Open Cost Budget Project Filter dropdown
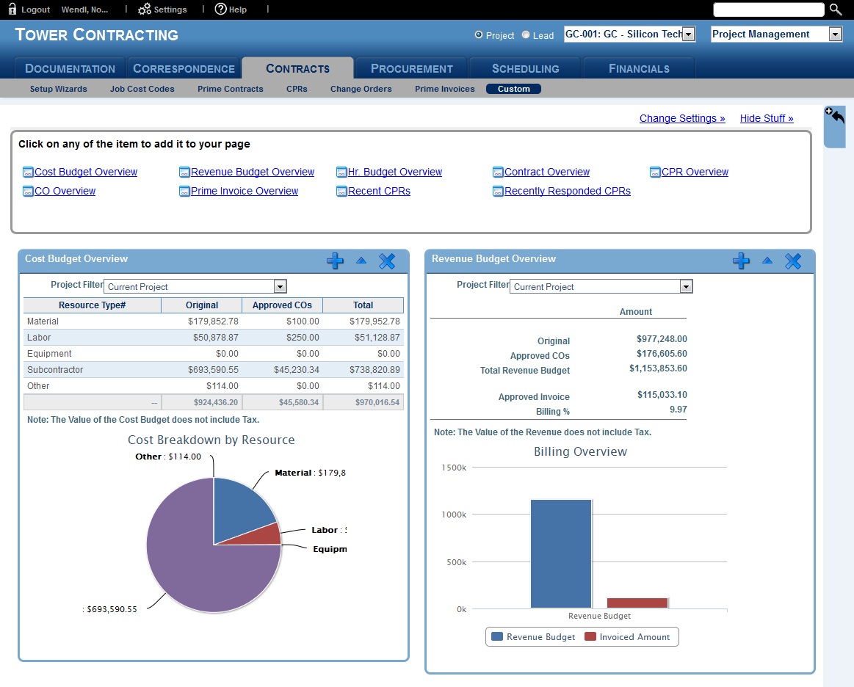The height and width of the screenshot is (687, 854). (280, 287)
